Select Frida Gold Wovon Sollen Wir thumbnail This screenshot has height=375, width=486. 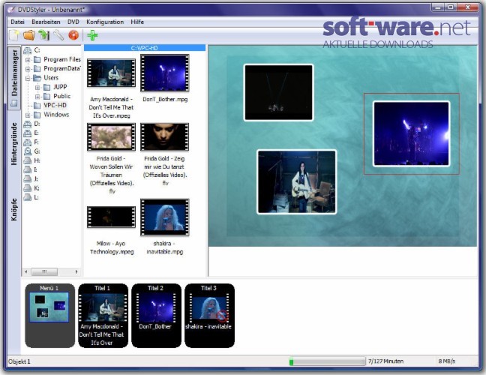tap(111, 136)
